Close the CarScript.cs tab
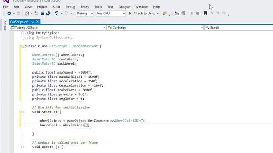273x153 pixels. [38, 22]
